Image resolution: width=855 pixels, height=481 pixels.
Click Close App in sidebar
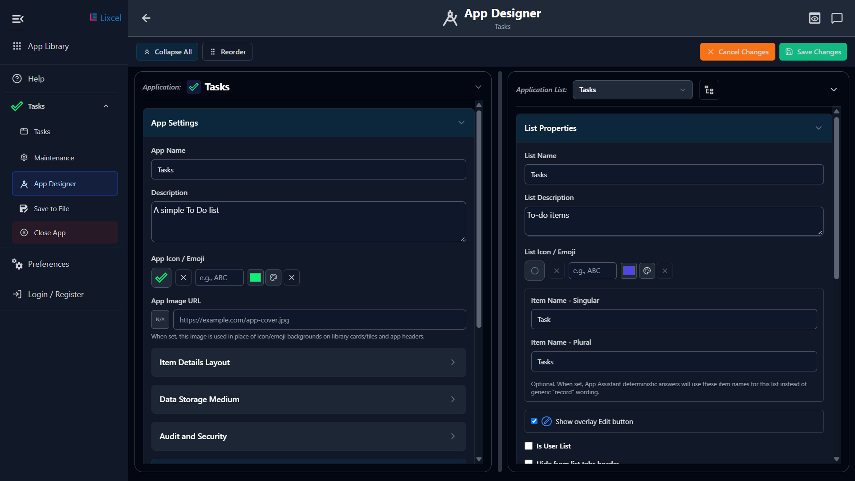(65, 233)
